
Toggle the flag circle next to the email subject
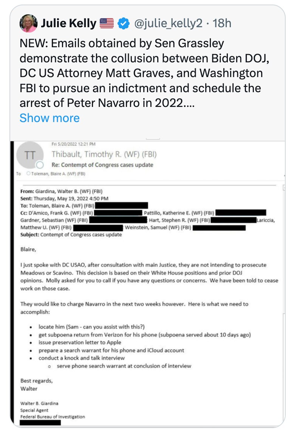tap(39, 164)
